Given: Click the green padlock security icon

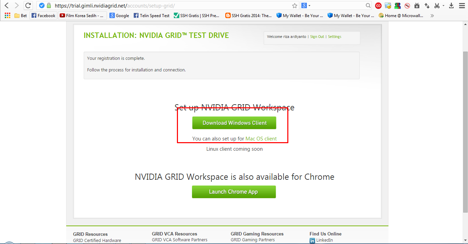Looking at the screenshot, I should (49, 5).
